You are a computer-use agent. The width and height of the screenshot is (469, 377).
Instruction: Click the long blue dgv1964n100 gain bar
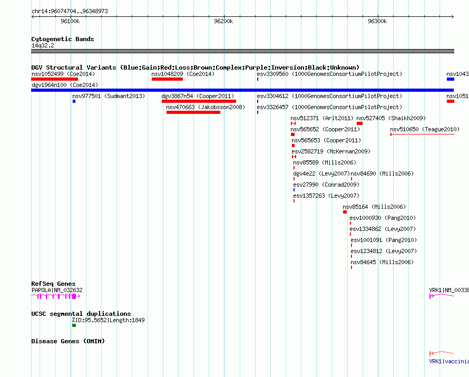(x=242, y=90)
